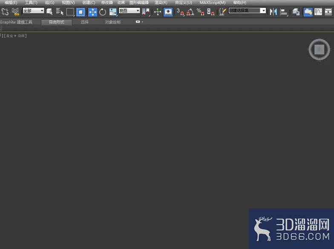Toggle the Angle Snap button
Image resolution: width=334 pixels, height=249 pixels.
point(190,12)
